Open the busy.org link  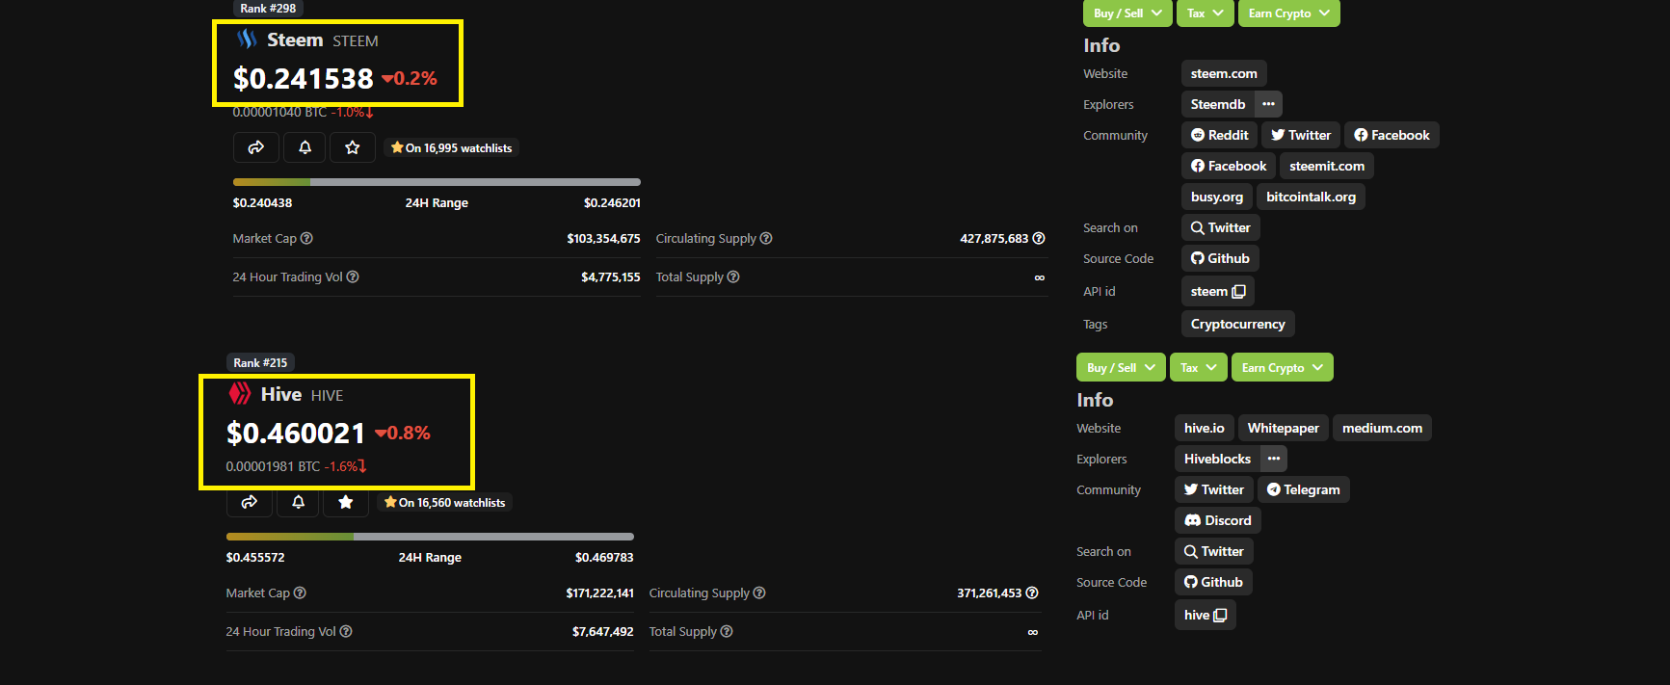pyautogui.click(x=1217, y=197)
